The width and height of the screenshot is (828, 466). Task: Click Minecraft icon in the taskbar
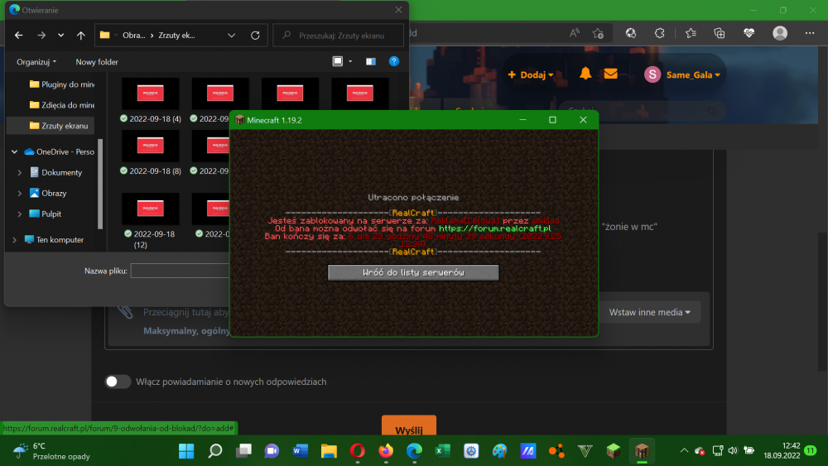click(641, 451)
